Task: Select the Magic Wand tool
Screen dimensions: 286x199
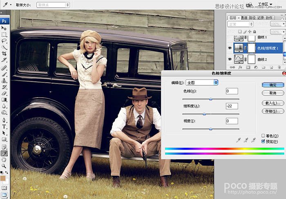Action: tap(4, 47)
